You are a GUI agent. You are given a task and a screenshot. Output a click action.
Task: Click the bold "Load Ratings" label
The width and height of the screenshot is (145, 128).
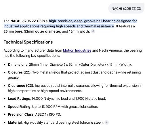[19, 99]
